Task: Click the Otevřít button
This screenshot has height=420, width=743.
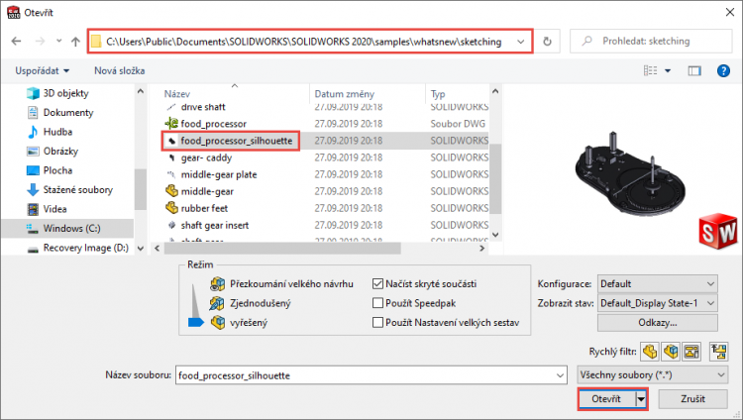Action: point(606,399)
